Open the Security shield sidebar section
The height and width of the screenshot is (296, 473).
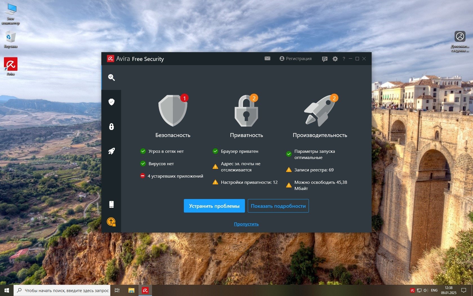111,102
